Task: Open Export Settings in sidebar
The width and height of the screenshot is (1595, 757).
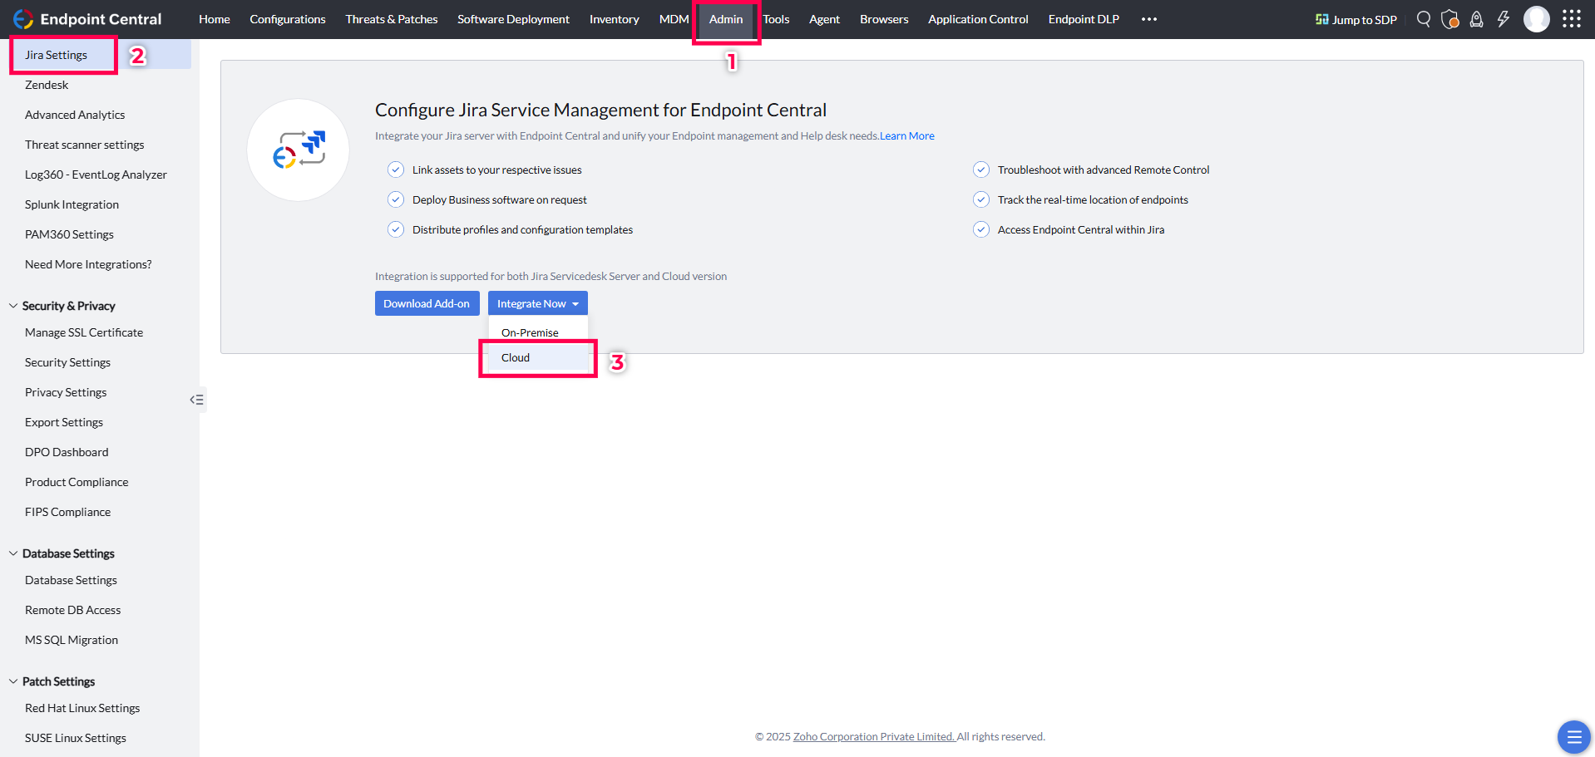Action: tap(64, 422)
